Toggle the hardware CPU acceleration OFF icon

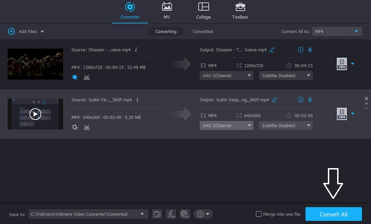[185, 214]
